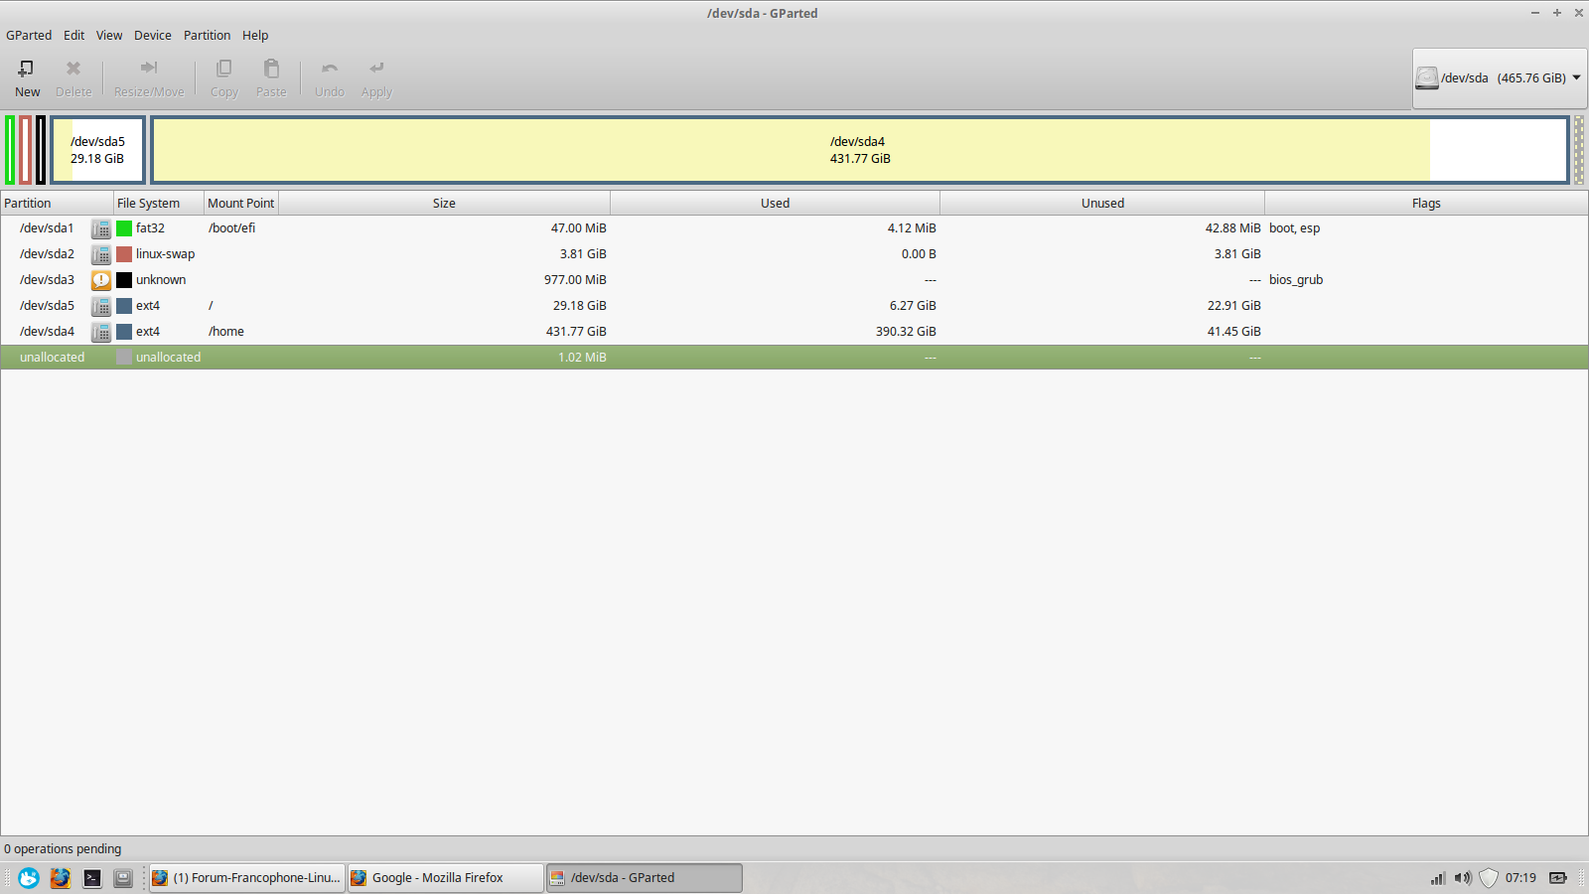This screenshot has height=894, width=1589.
Task: Click the Copy partition toolbar icon
Action: [224, 69]
